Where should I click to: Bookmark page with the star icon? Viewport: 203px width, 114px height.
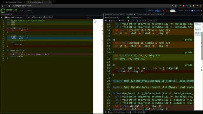coord(176,6)
